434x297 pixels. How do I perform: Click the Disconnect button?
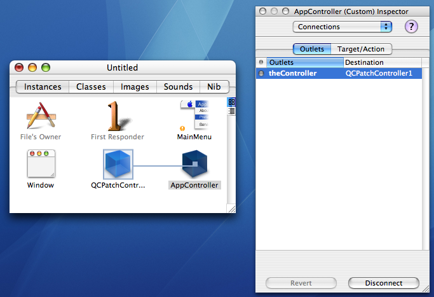click(x=384, y=283)
